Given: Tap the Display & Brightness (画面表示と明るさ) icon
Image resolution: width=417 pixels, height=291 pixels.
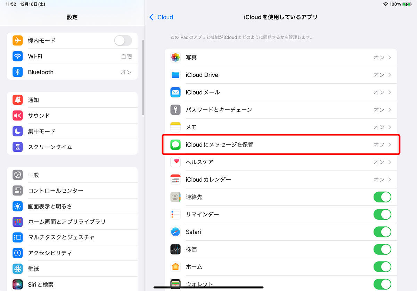Looking at the screenshot, I should click(18, 206).
